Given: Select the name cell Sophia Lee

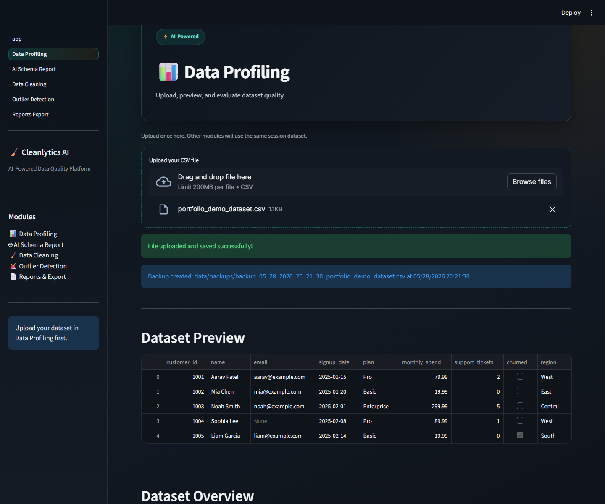Looking at the screenshot, I should (229, 421).
